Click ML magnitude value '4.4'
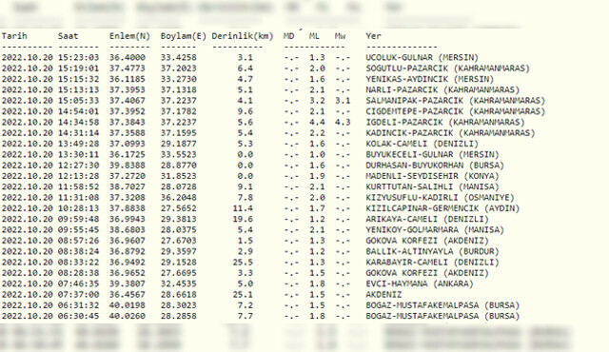Screen dimensions: 609x352 317,123
